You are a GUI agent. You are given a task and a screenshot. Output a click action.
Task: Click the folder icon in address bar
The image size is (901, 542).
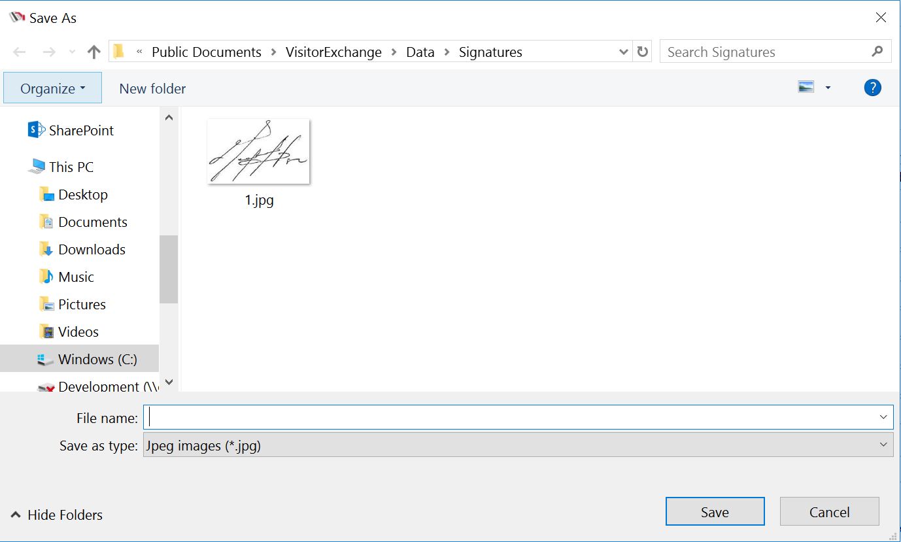(118, 52)
